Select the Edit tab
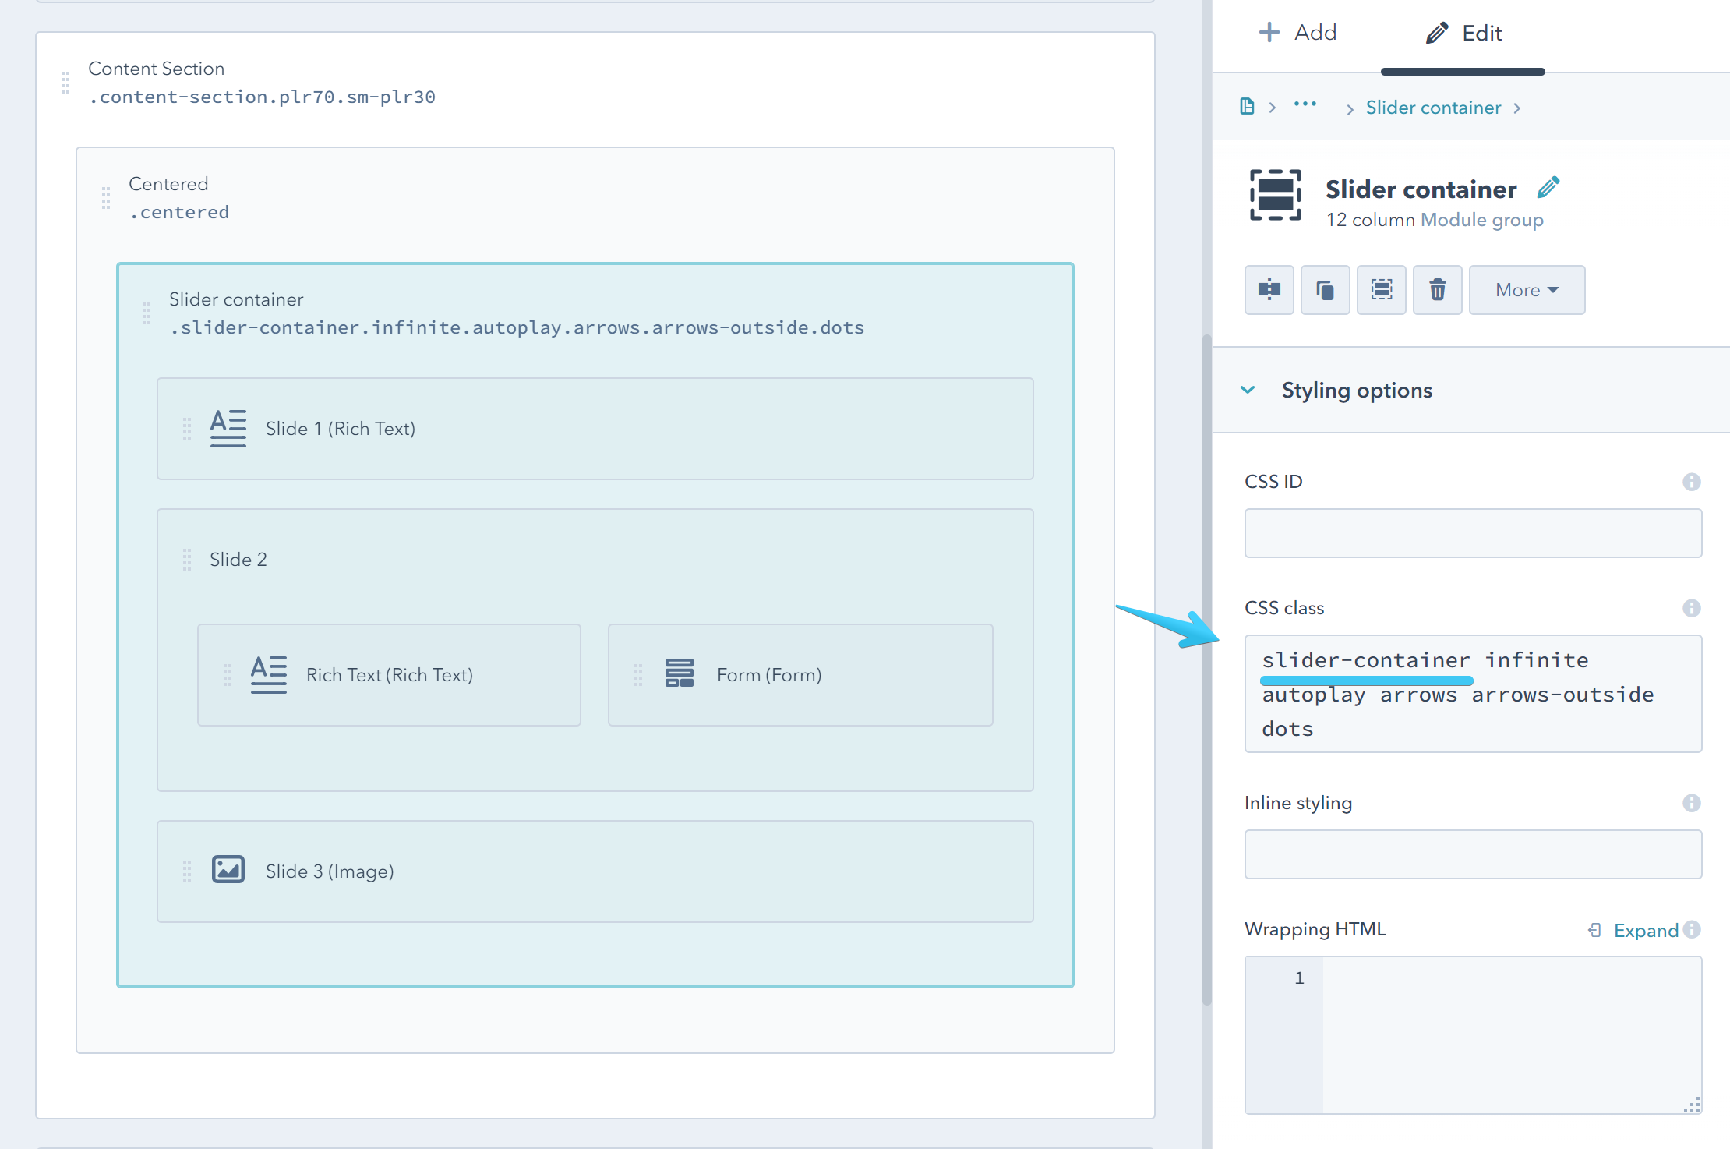Image resolution: width=1730 pixels, height=1149 pixels. pos(1463,32)
